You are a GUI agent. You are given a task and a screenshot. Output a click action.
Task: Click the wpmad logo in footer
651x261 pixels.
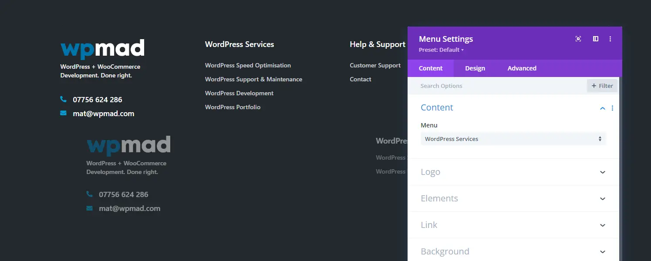[x=102, y=49]
